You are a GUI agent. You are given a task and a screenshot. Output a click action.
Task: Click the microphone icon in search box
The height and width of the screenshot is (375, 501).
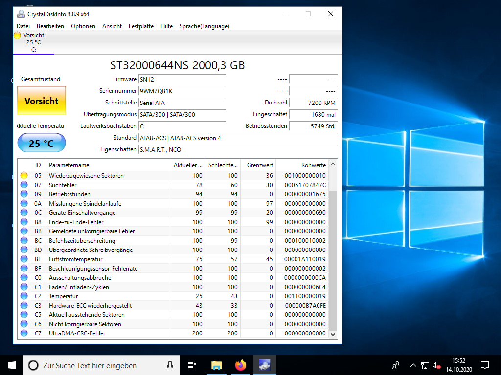click(170, 365)
